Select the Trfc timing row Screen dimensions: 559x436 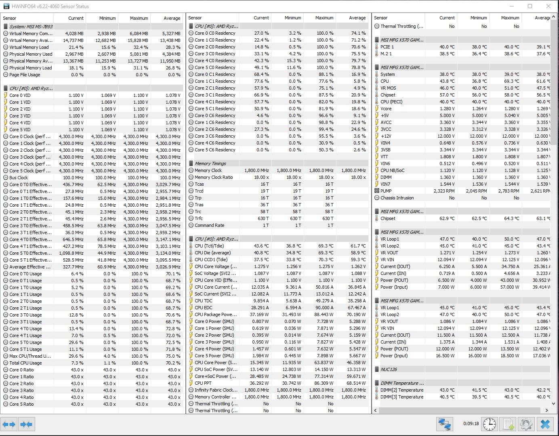278,218
